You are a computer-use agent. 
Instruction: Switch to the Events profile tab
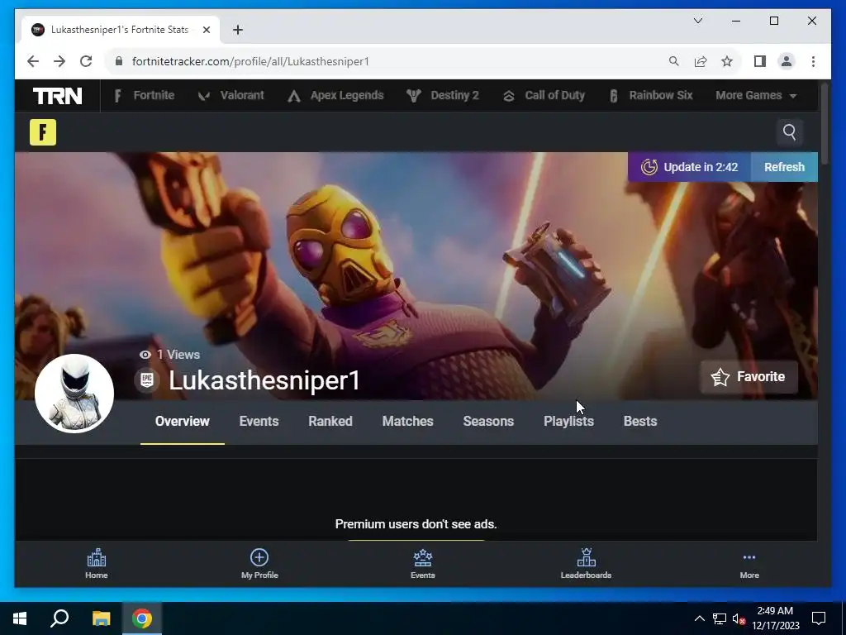click(x=259, y=421)
